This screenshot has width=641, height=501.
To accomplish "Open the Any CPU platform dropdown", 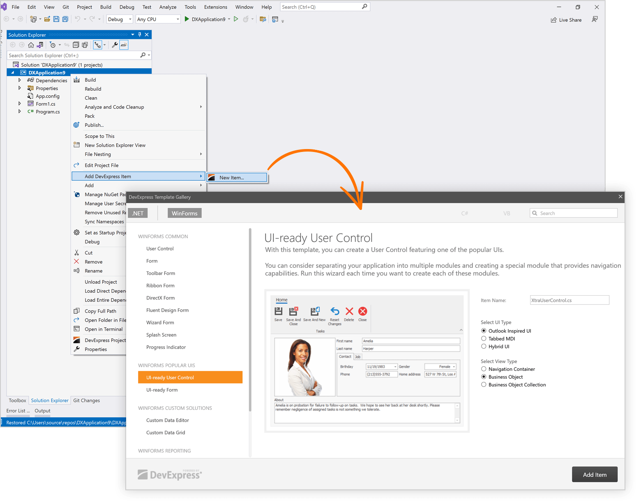I will (x=178, y=19).
